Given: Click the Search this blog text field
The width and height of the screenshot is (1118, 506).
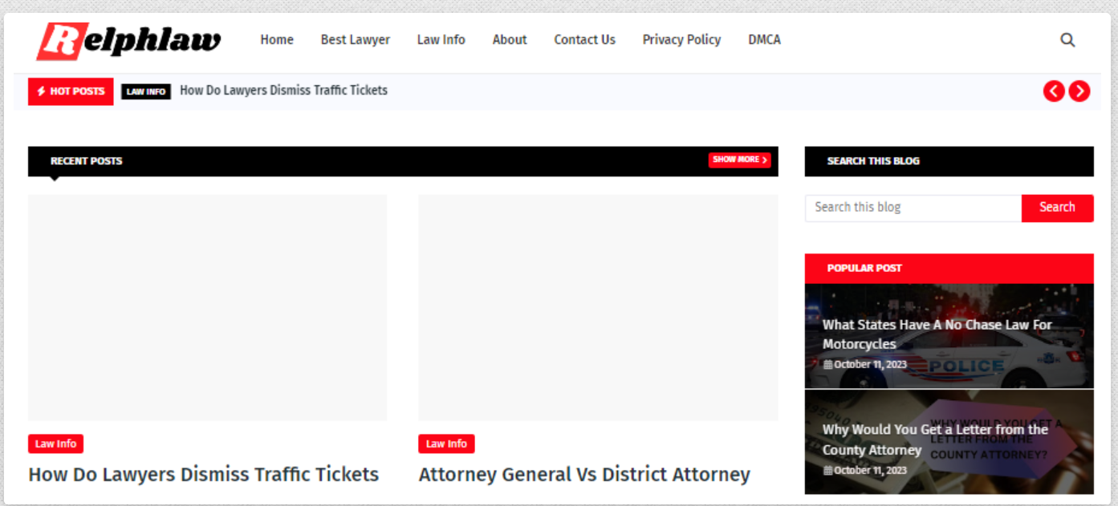Looking at the screenshot, I should (913, 208).
